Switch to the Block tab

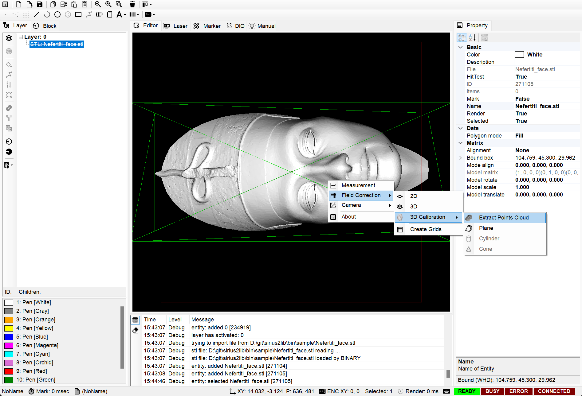coord(45,26)
